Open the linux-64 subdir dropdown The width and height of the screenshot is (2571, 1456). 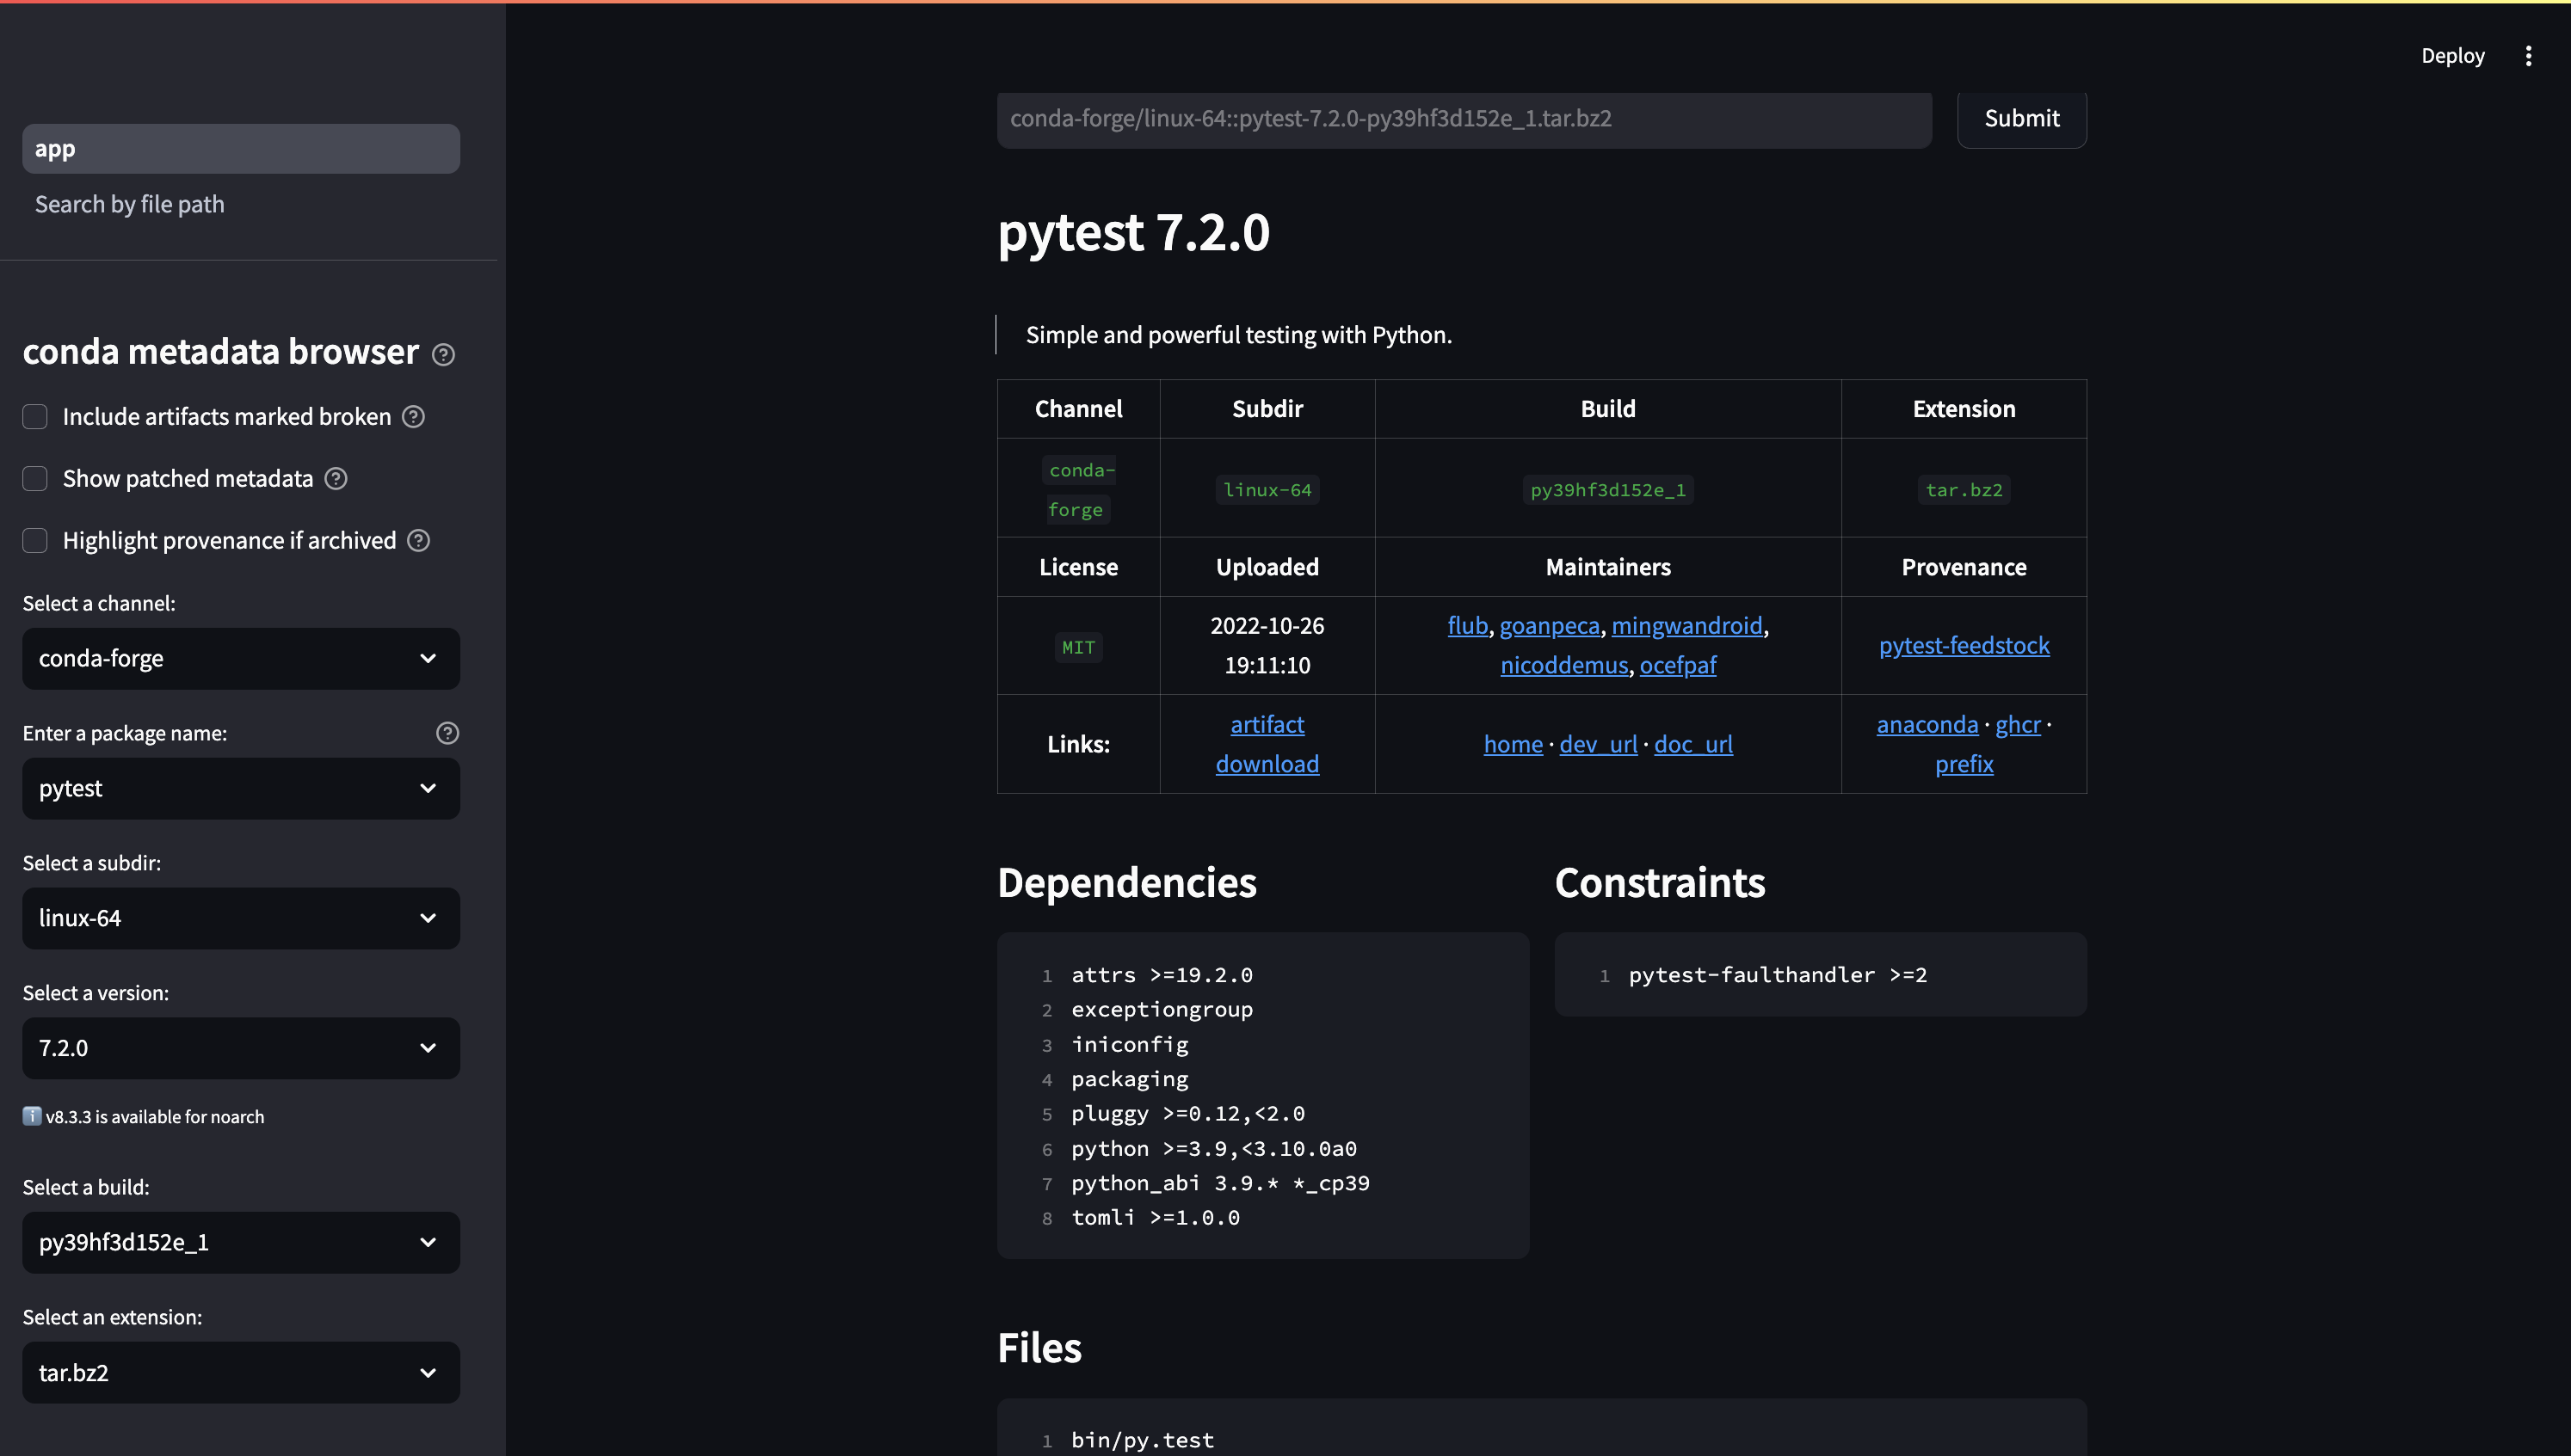241,918
